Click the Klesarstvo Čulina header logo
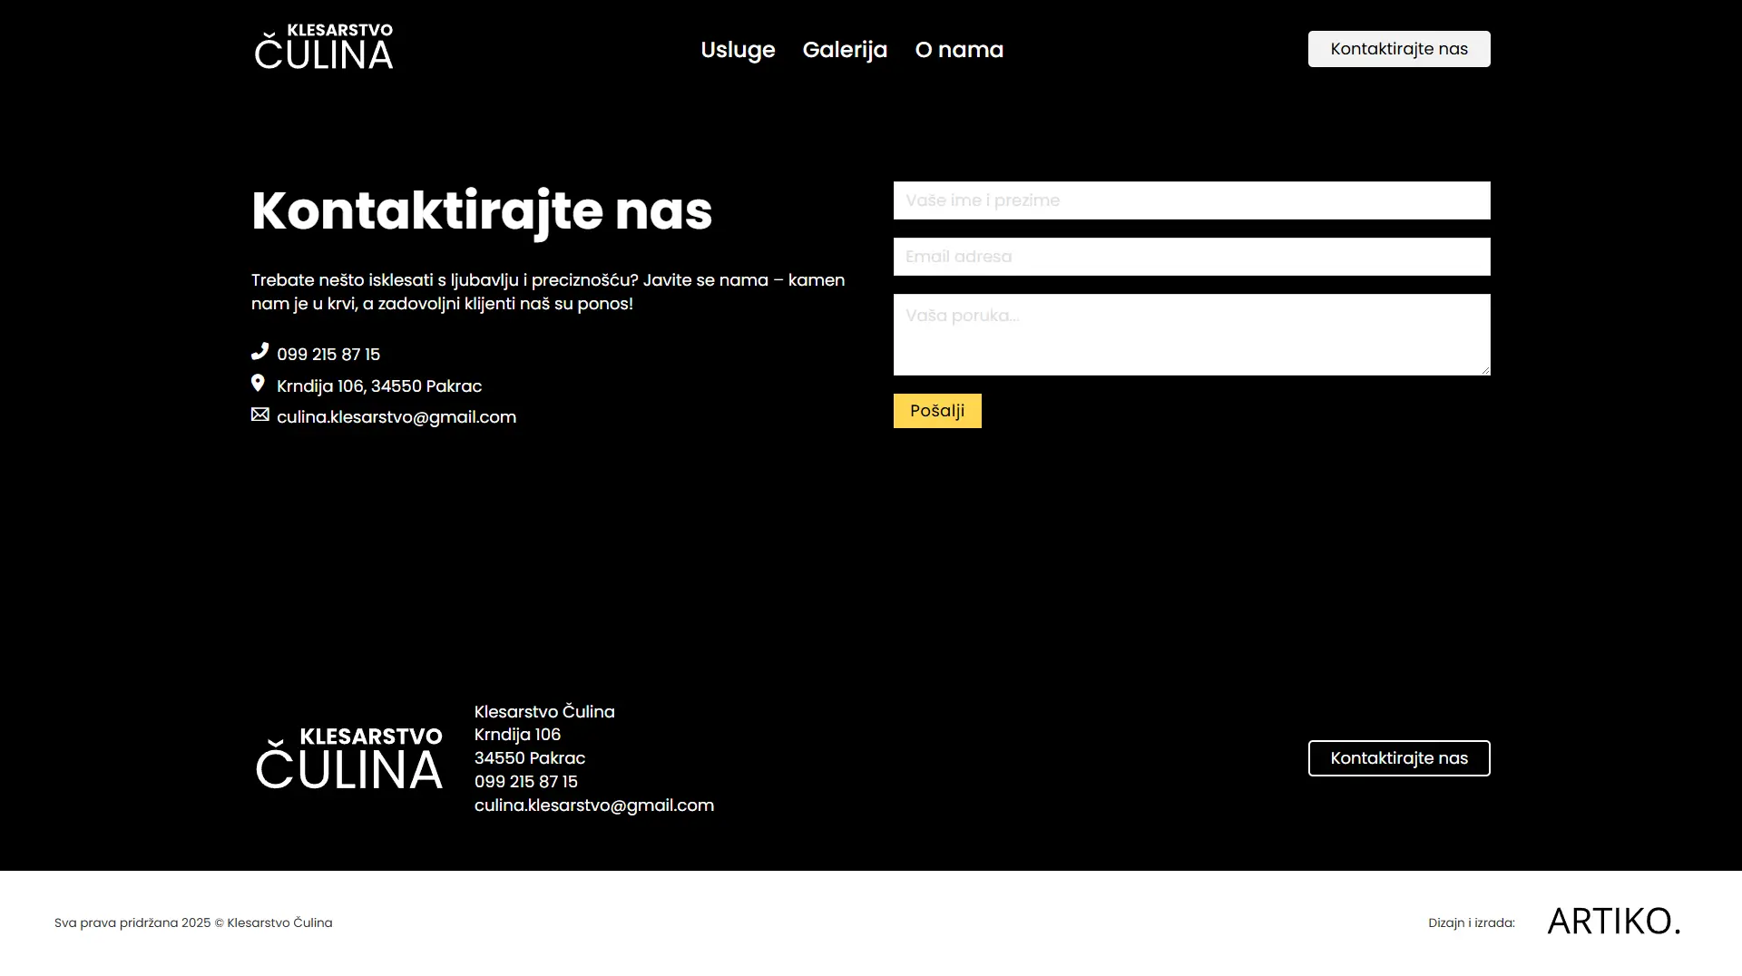Screen dimensions: 1742x976 [324, 48]
